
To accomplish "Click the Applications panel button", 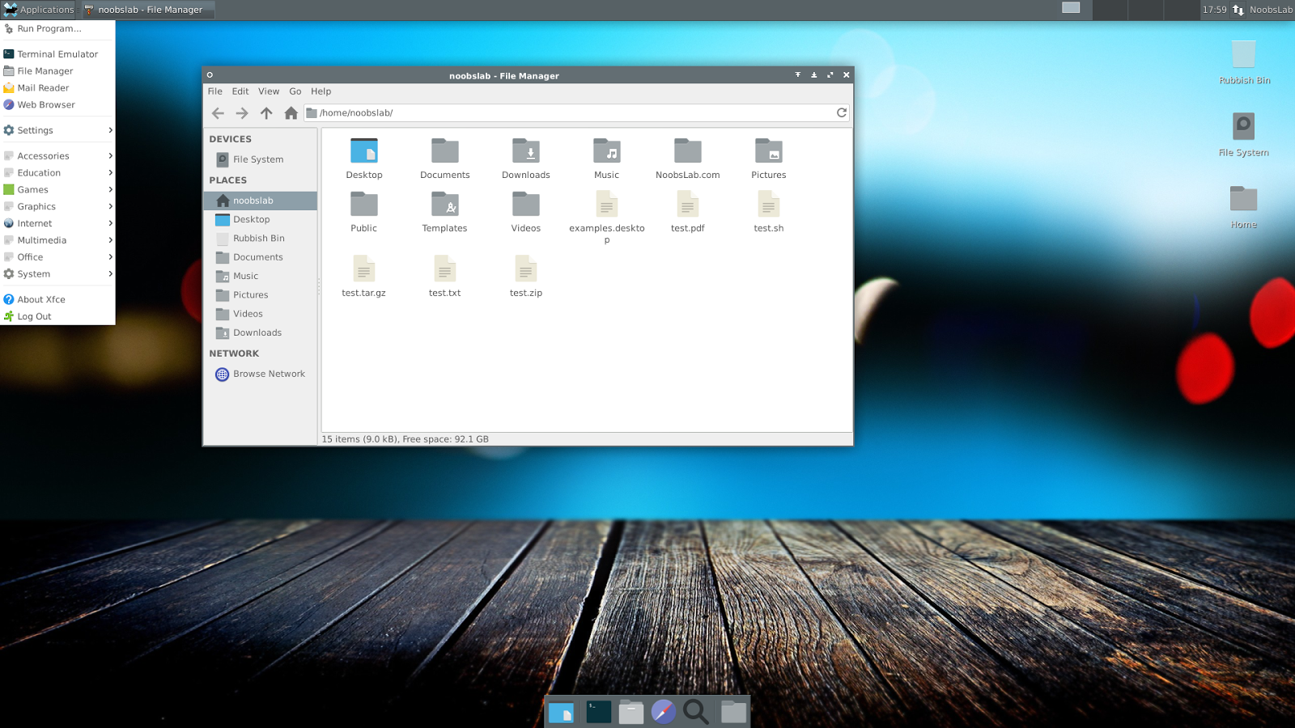I will [x=38, y=10].
